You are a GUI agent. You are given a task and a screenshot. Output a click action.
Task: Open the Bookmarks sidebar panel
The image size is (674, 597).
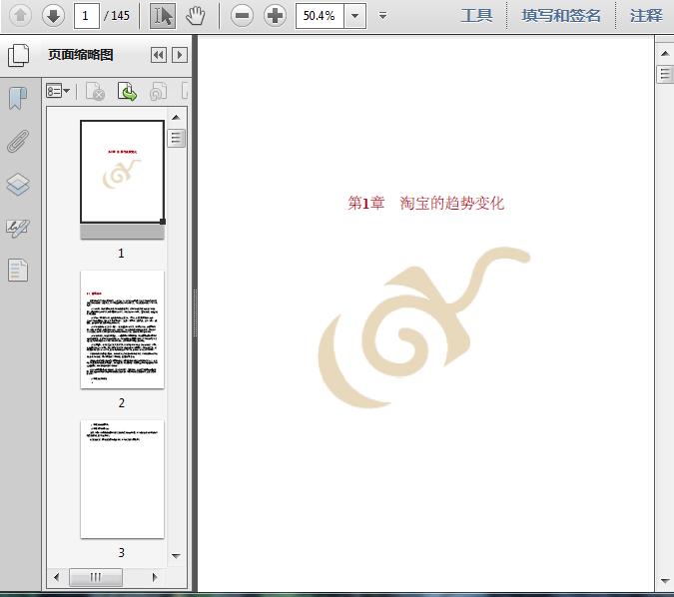click(x=18, y=98)
